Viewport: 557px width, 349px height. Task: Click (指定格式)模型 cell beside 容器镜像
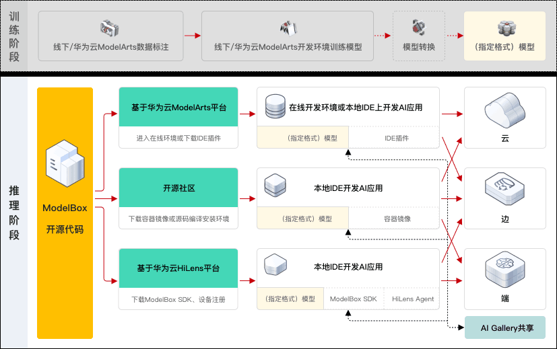pos(302,218)
